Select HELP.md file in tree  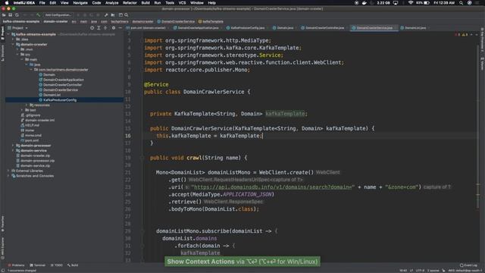[32, 125]
